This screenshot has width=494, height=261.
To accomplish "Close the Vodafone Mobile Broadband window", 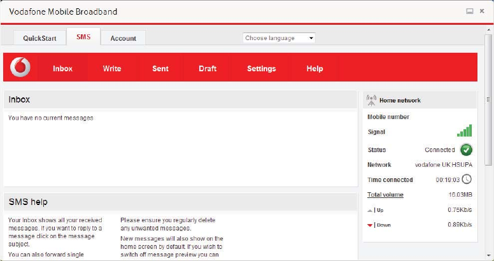I will tap(482, 11).
